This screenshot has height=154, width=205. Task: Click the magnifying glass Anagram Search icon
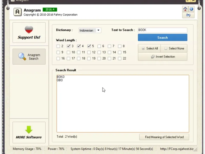(x=22, y=56)
